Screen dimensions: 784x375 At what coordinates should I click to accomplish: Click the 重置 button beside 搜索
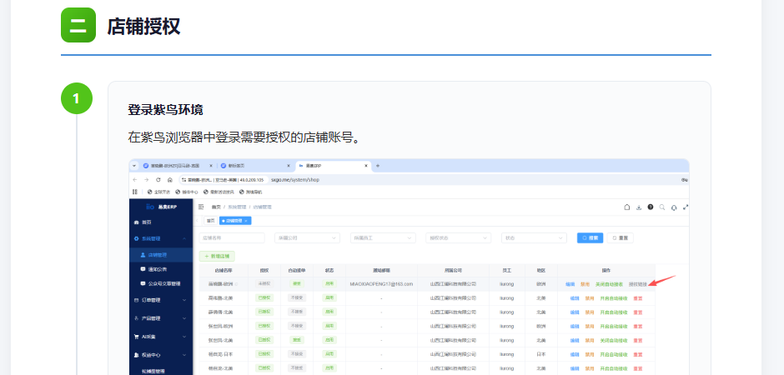621,238
